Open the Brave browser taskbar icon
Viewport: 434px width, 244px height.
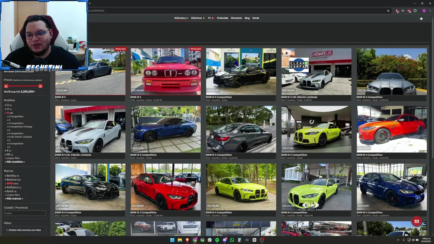pyautogui.click(x=187, y=240)
